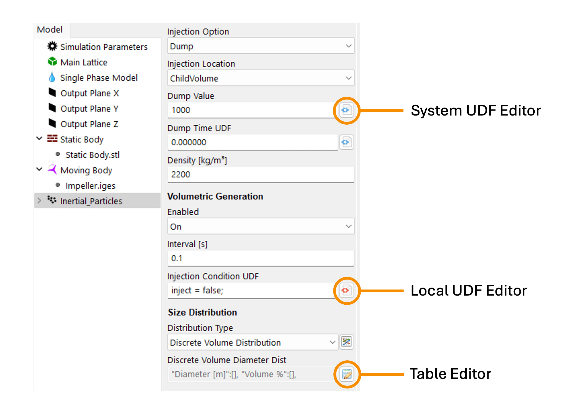Click the Main Lattice green cube icon
573x418 pixels.
point(52,62)
